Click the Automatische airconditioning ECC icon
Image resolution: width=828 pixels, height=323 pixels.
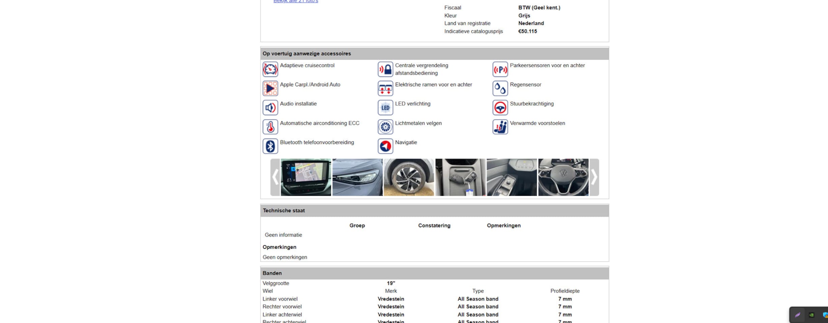tap(270, 127)
